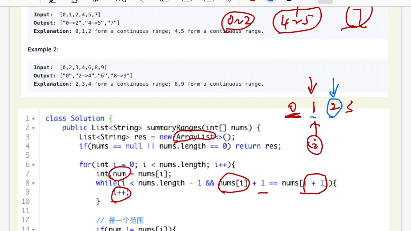Click the 'Example 2:' heading

coord(43,49)
